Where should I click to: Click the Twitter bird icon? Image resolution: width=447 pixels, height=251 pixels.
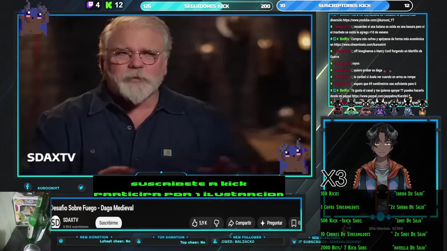81,188
